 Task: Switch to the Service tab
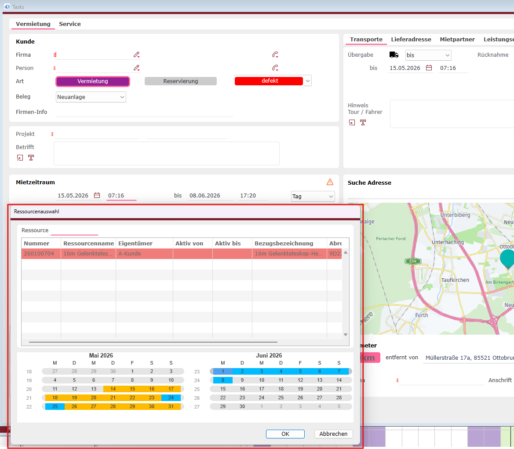click(70, 24)
